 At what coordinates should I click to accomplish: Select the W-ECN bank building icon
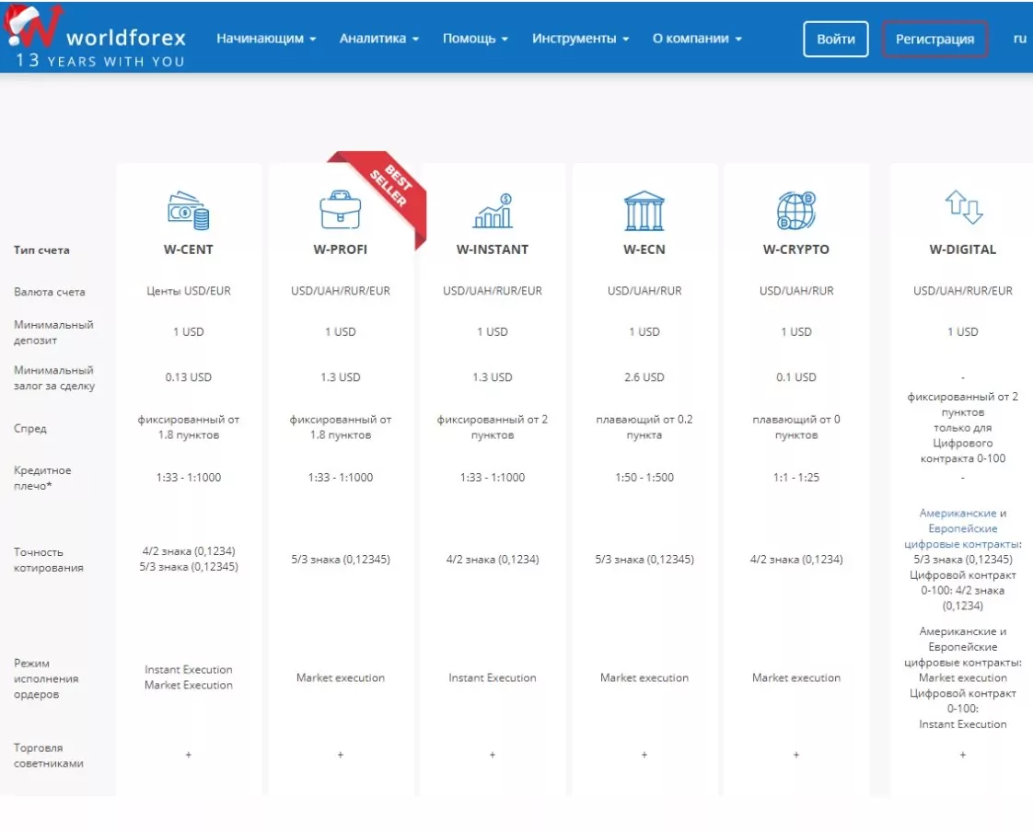pos(644,211)
